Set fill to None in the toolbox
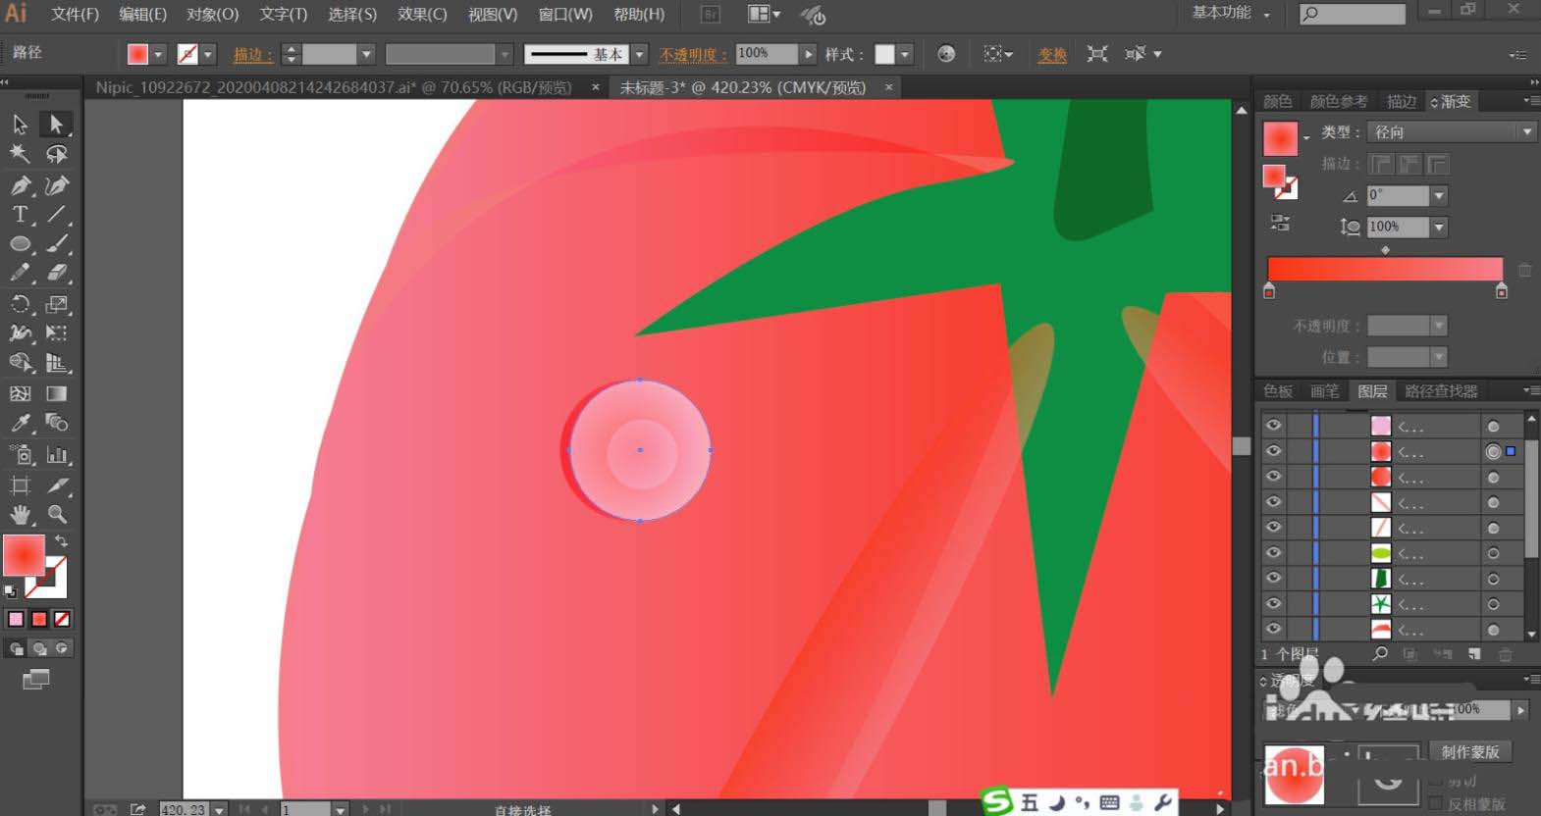The height and width of the screenshot is (816, 1541). point(62,619)
